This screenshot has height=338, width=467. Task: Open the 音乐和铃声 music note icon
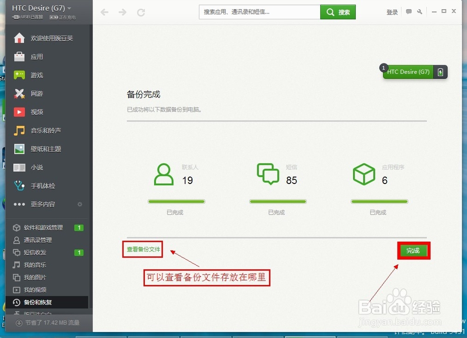[x=19, y=130]
